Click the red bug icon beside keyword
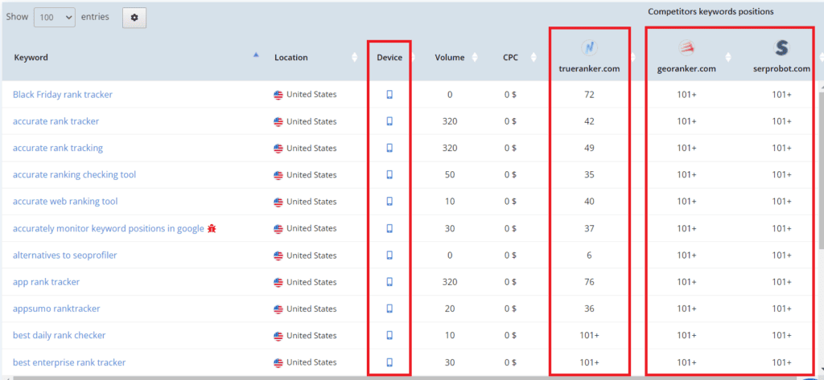This screenshot has height=380, width=824. pos(212,228)
